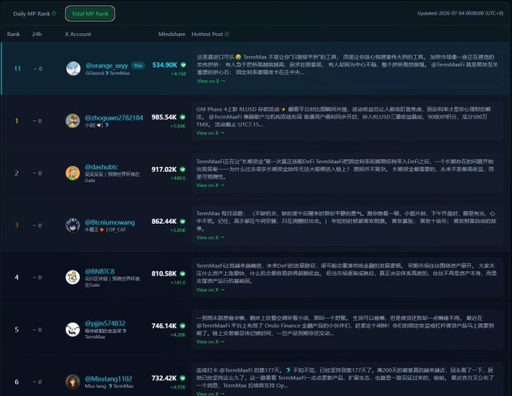Image resolution: width=512 pixels, height=396 pixels.
Task: Click the 534.90K mindshare value
Action: coord(165,65)
